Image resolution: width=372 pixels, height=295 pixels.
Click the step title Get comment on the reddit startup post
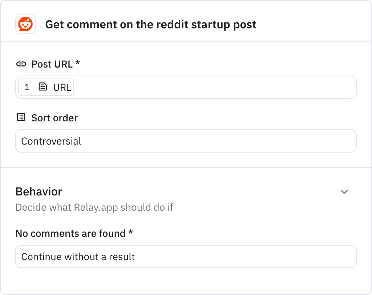[x=150, y=24]
